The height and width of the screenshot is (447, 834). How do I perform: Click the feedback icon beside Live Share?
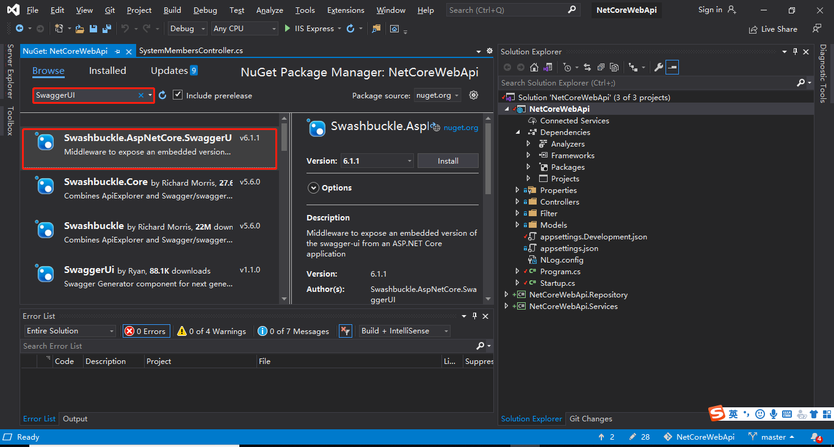pos(817,29)
